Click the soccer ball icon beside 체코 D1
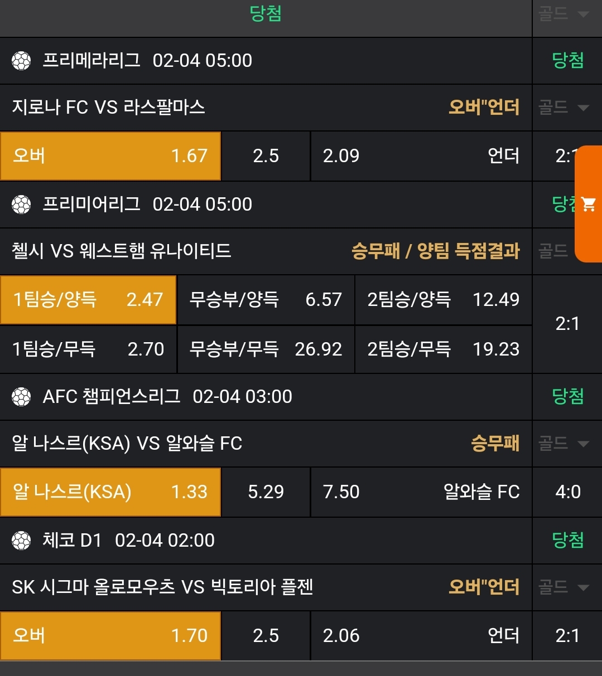 [x=21, y=541]
